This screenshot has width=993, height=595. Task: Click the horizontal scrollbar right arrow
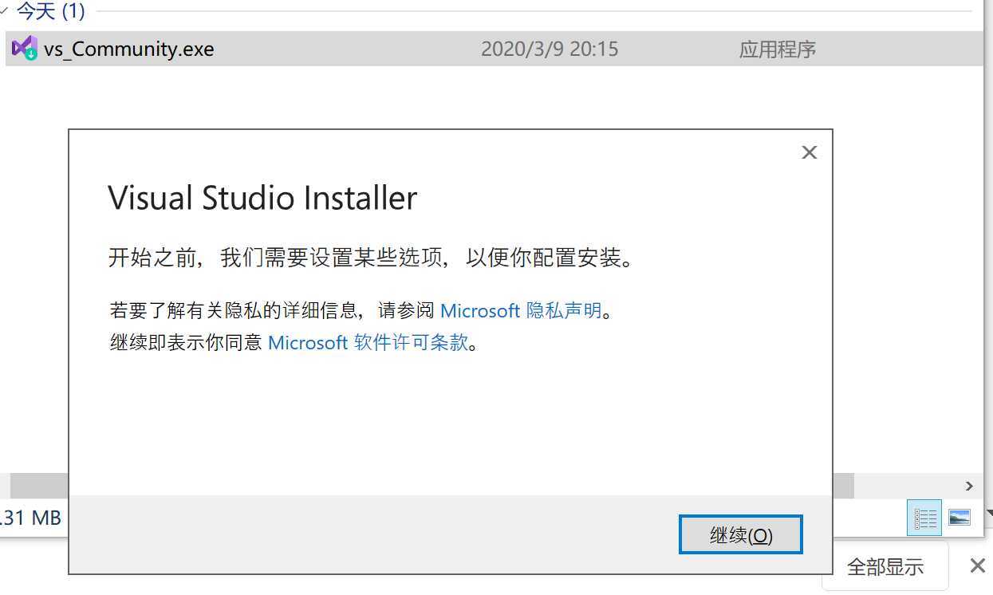coord(969,486)
